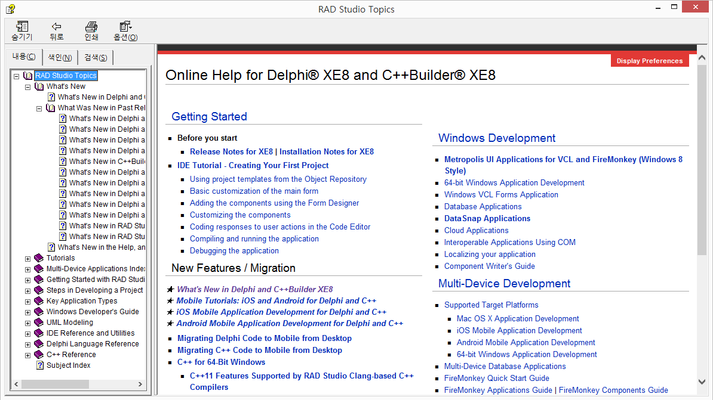Click the Hide (숨기기) toolbar icon
This screenshot has width=713, height=400.
click(22, 26)
